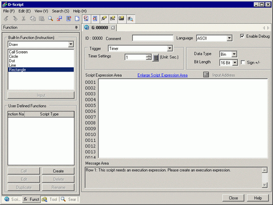Click the magnifier search icon in toolbar
This screenshot has width=273, height=205.
[x=50, y=19]
